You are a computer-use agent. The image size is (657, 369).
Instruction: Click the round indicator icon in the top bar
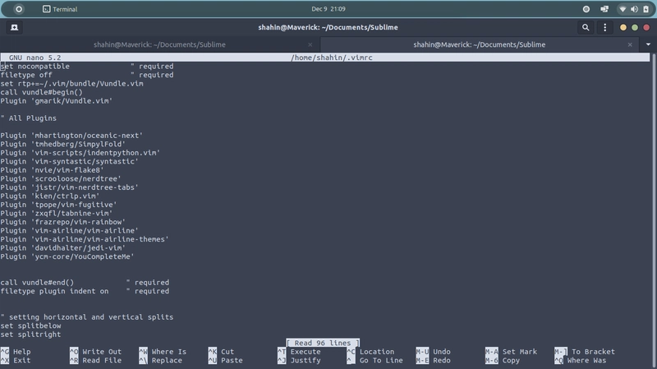pyautogui.click(x=586, y=9)
